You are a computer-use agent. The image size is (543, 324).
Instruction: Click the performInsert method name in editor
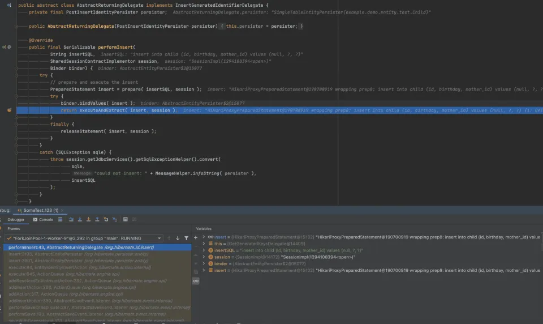pyautogui.click(x=115, y=47)
